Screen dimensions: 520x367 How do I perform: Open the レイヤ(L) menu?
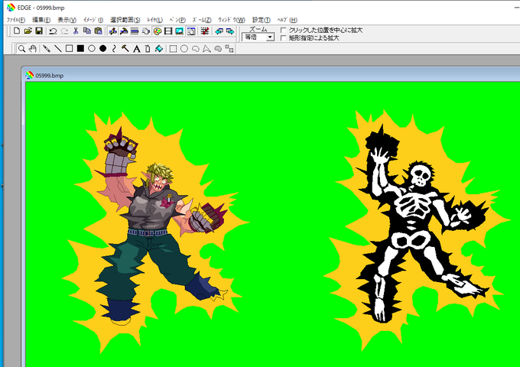coord(155,20)
